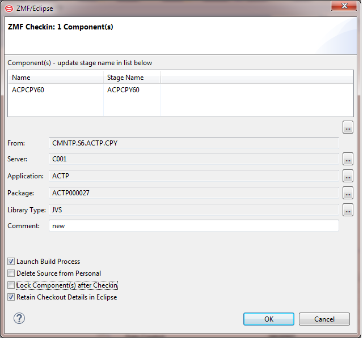Click the help question mark icon

pos(19,318)
